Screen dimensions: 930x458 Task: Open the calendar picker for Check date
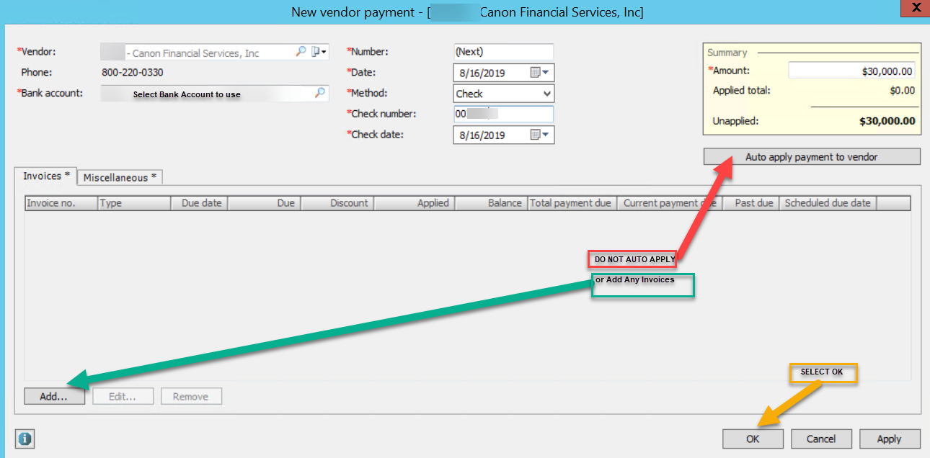pyautogui.click(x=539, y=135)
